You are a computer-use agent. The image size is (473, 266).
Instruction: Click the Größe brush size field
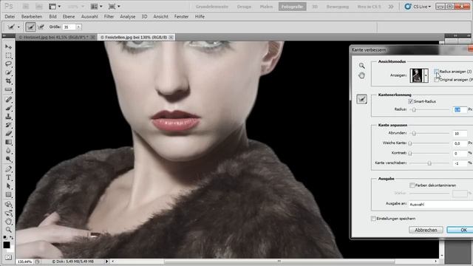click(69, 27)
